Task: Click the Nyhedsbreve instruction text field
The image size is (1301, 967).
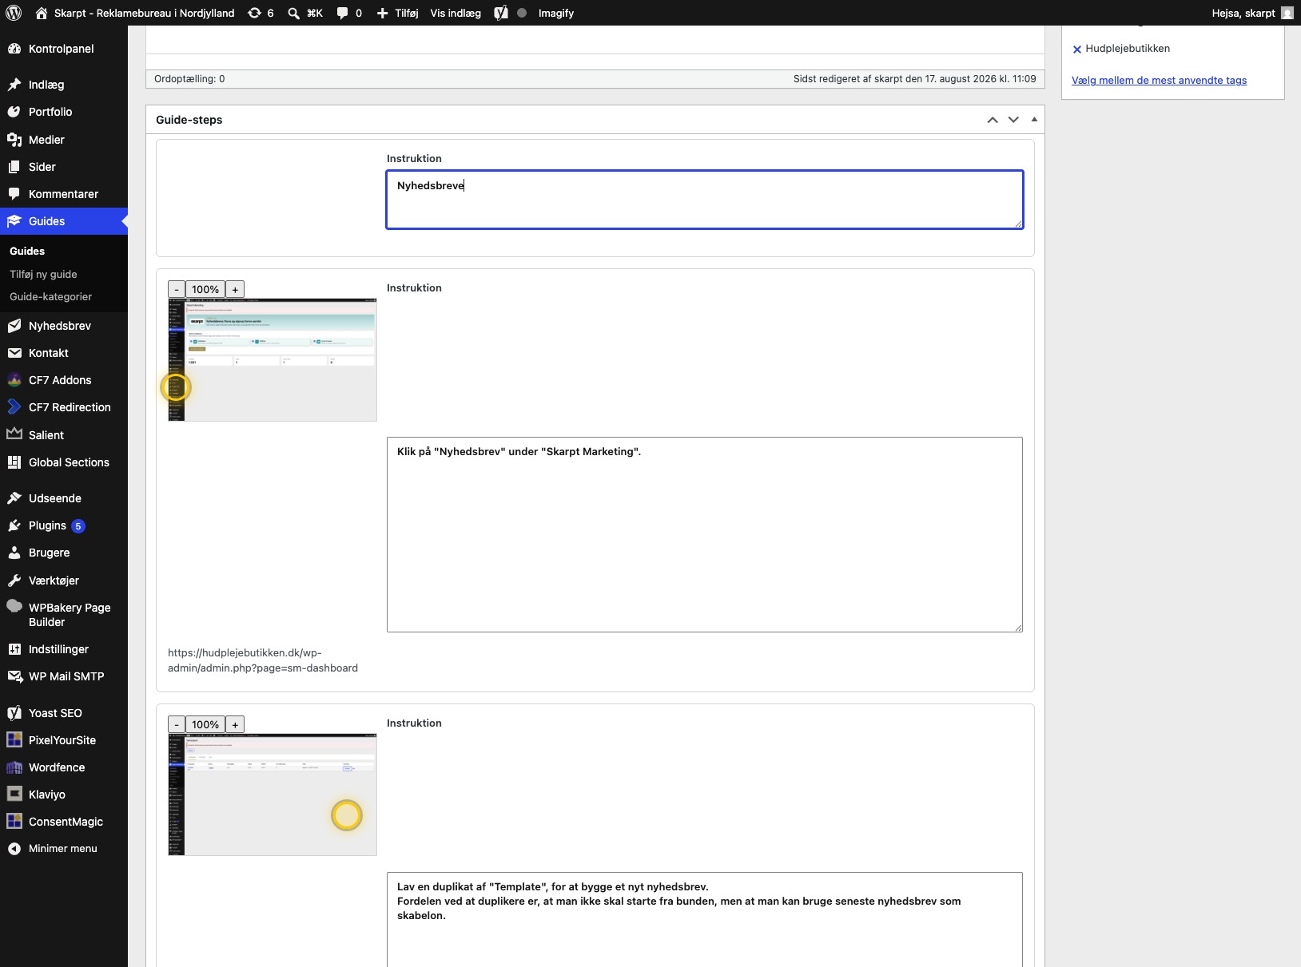Action: point(704,200)
